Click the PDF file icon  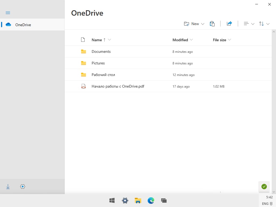pyautogui.click(x=84, y=86)
